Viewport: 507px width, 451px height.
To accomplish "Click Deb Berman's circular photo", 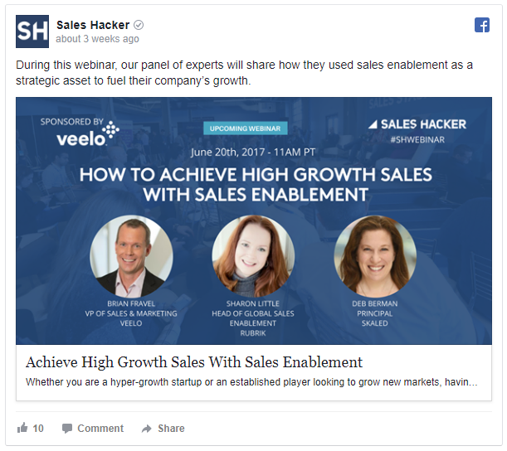I will click(x=375, y=256).
